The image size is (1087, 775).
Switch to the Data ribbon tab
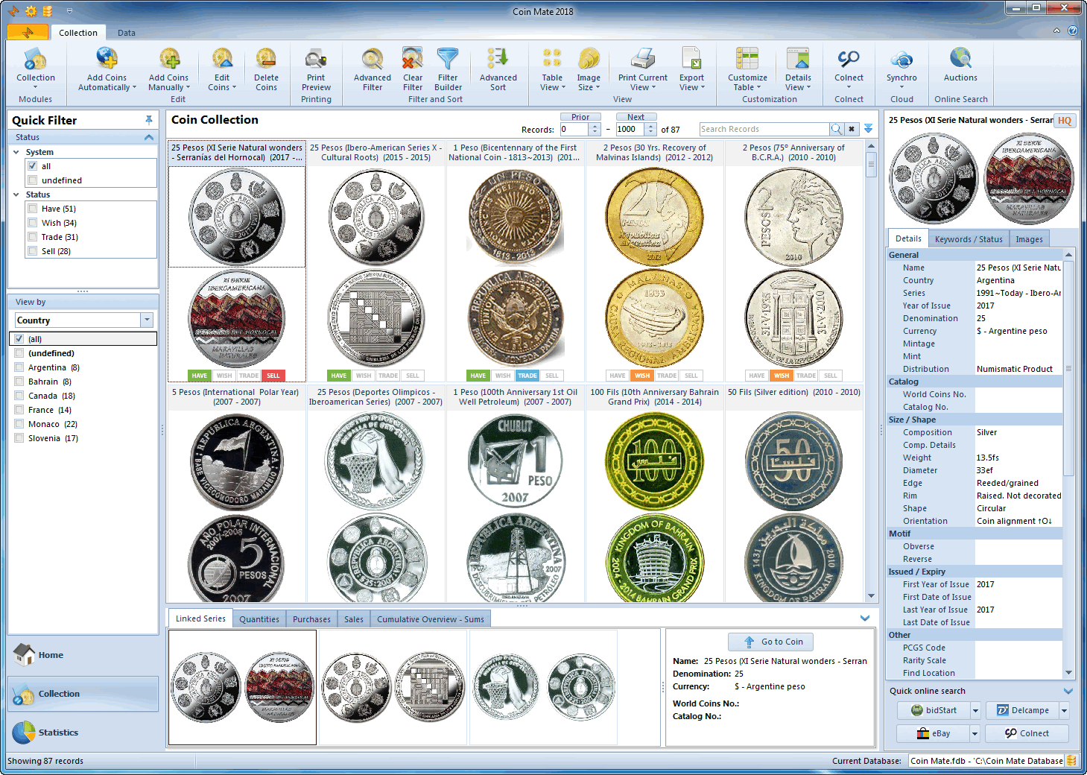click(127, 33)
